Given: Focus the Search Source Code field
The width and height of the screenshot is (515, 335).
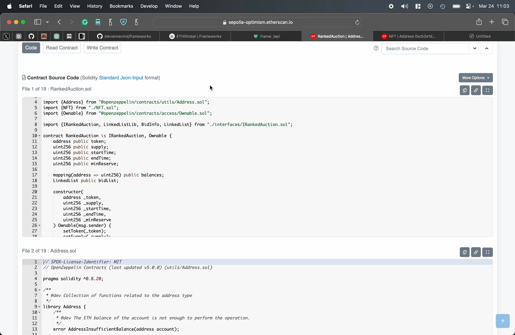Looking at the screenshot, I should pos(425,49).
